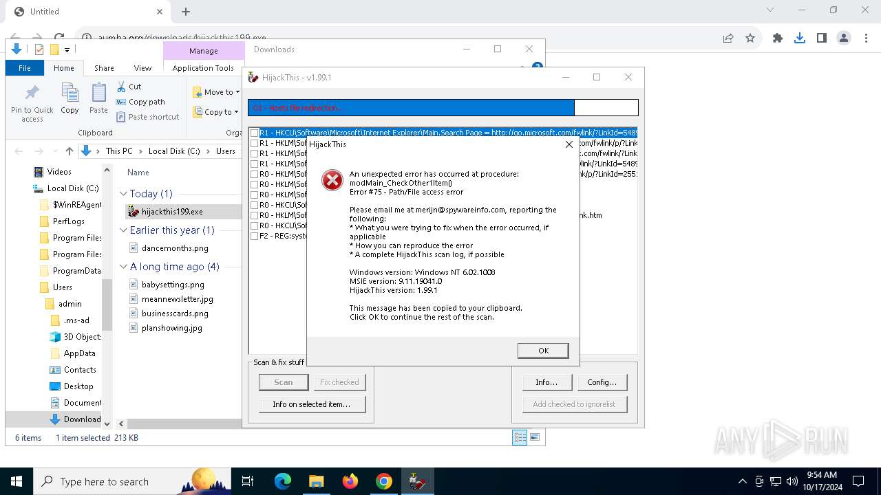Toggle Chrome side panel icon
Viewport: 881px width, 495px height.
(822, 38)
